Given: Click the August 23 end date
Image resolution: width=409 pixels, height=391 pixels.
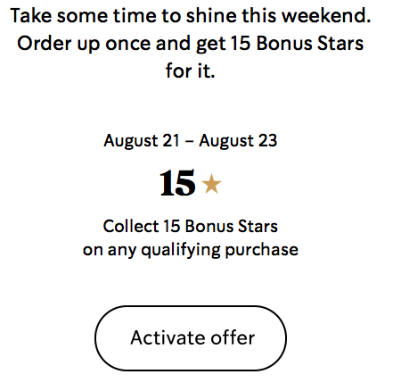Looking at the screenshot, I should click(x=238, y=141).
